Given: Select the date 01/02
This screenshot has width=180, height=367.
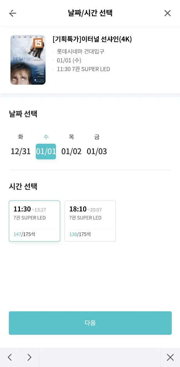Looking at the screenshot, I should pyautogui.click(x=72, y=151).
